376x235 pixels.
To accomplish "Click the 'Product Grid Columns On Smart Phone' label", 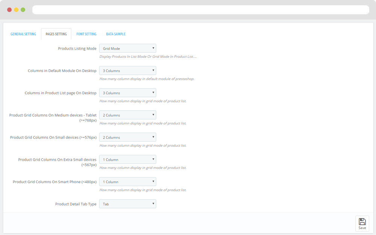I will click(x=55, y=182).
